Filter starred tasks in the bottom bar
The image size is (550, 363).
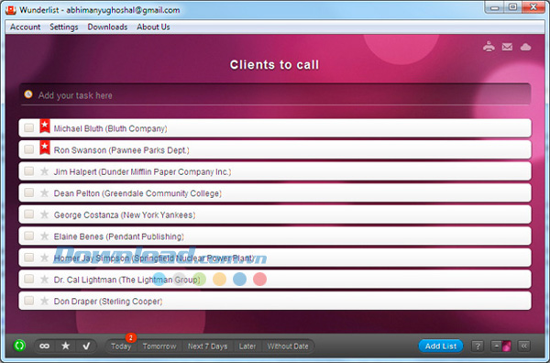point(65,346)
